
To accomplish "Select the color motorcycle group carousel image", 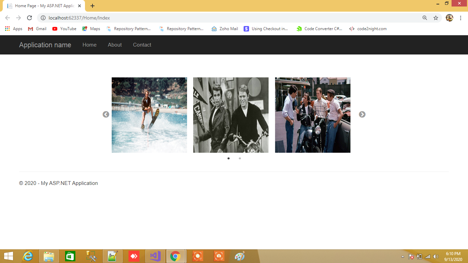I will [313, 115].
